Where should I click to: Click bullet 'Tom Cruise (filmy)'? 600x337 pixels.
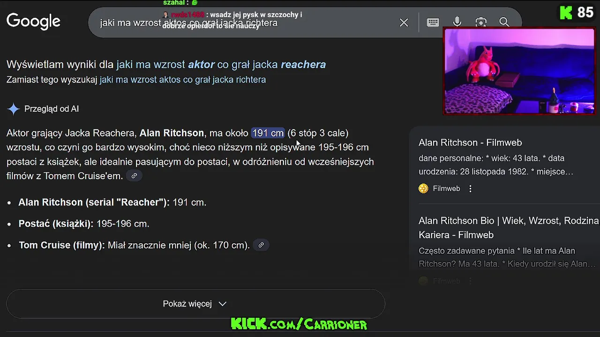point(134,245)
